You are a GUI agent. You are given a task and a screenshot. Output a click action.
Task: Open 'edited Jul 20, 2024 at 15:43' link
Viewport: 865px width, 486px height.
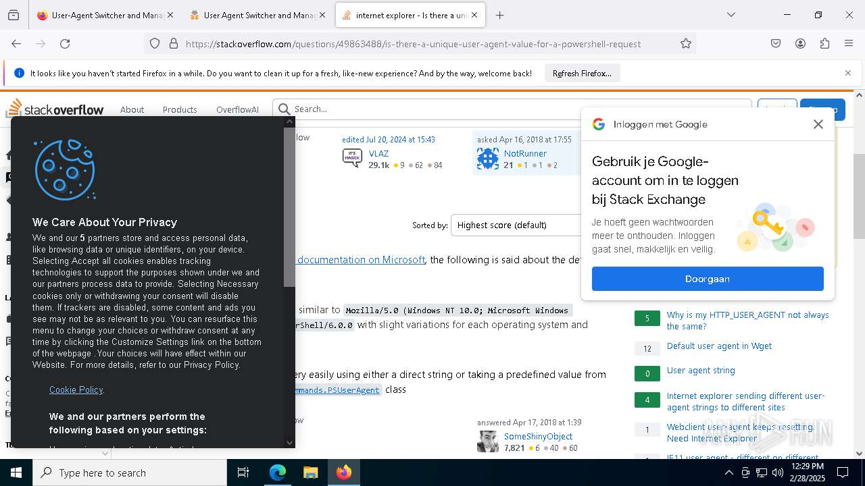389,140
